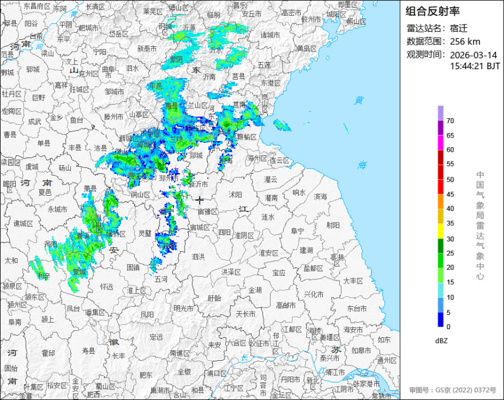Click the 灵璧 map label
This screenshot has width=504, height=400.
pos(145,233)
